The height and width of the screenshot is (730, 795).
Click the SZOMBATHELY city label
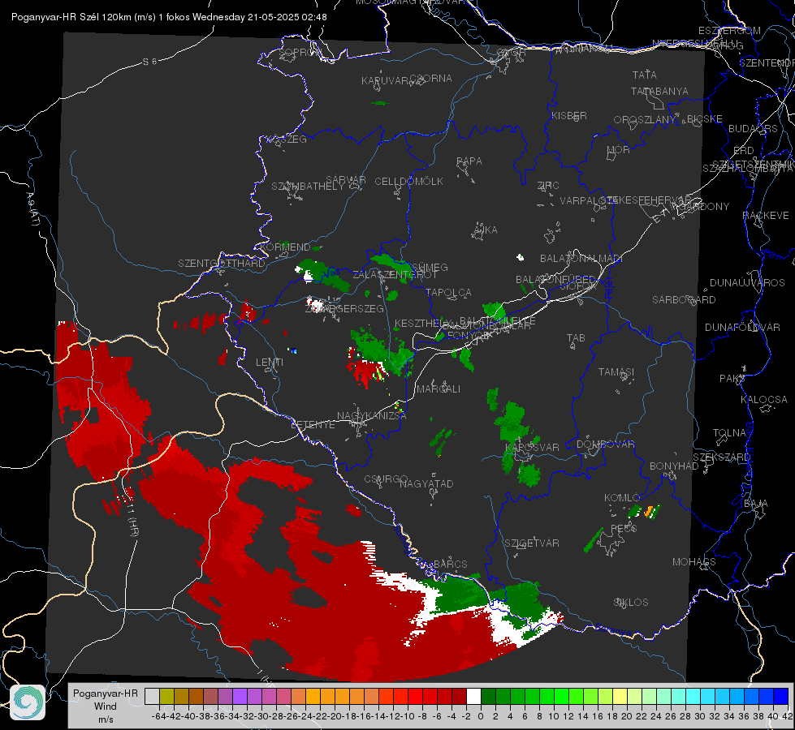click(x=308, y=187)
